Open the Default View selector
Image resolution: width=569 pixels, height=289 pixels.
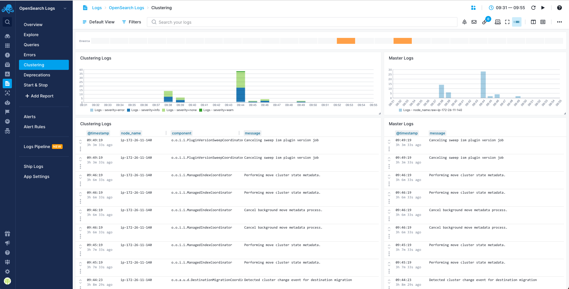(98, 22)
